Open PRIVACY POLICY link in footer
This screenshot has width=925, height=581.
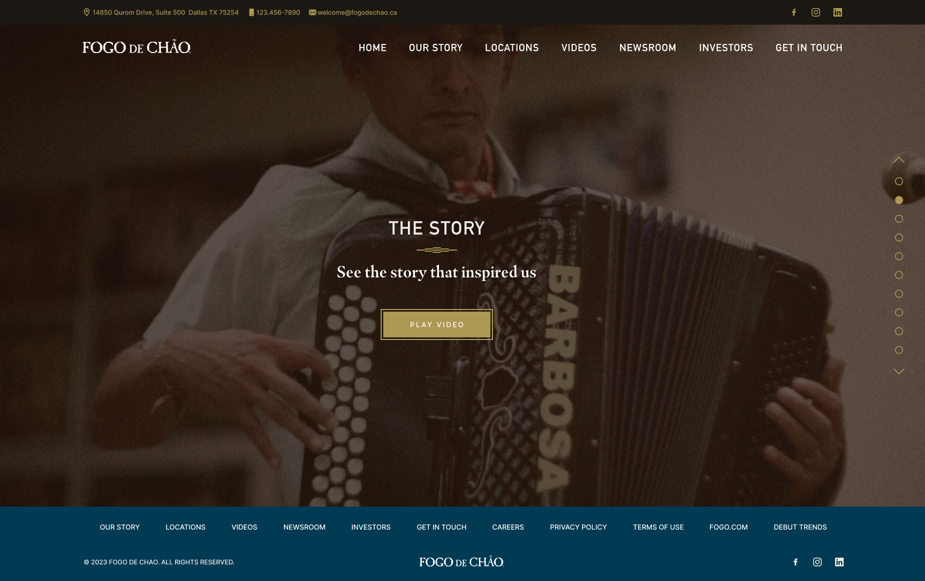[578, 527]
